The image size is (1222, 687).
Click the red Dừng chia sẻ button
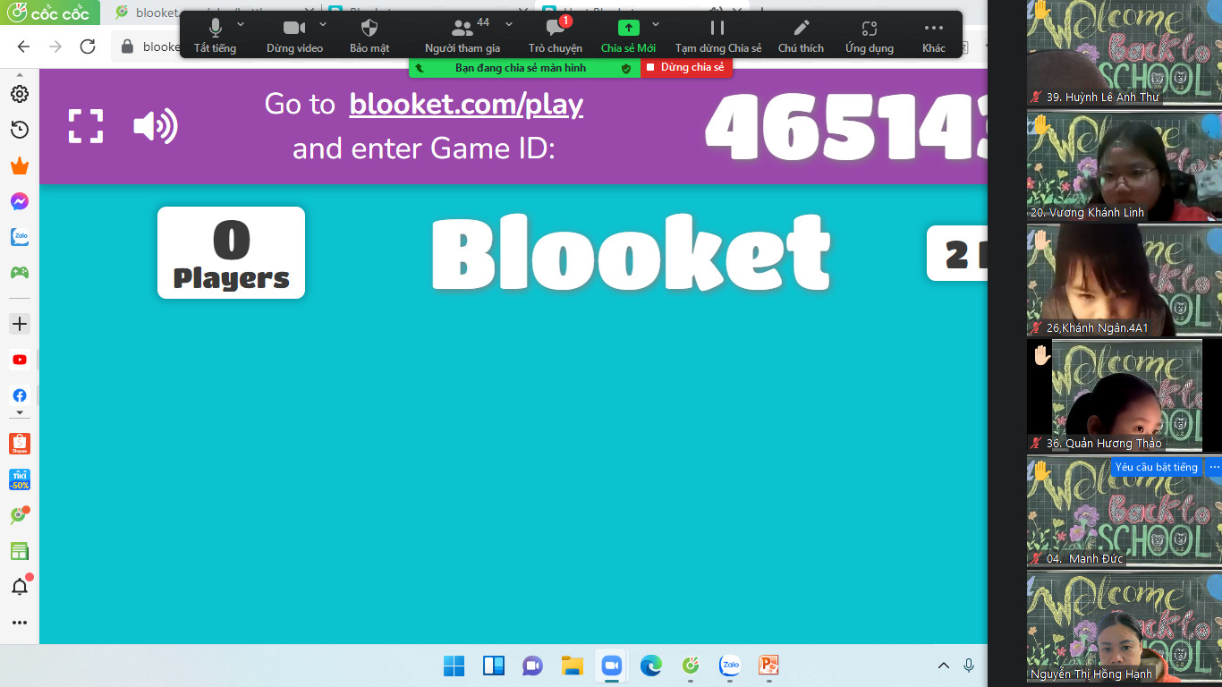686,67
